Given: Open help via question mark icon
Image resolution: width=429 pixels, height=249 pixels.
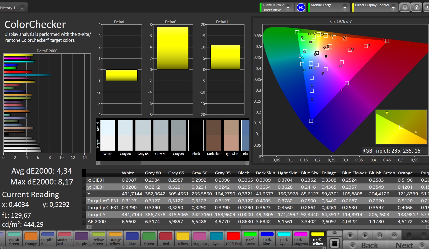Looking at the screenshot, I should [417, 7].
